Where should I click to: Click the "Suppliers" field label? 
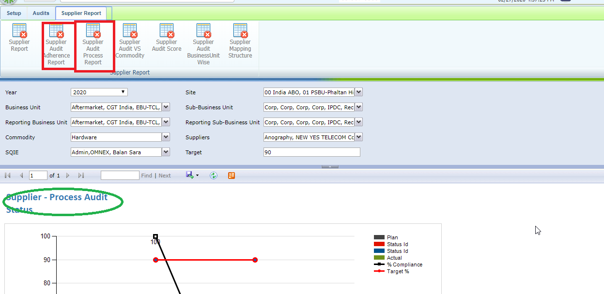coord(198,137)
